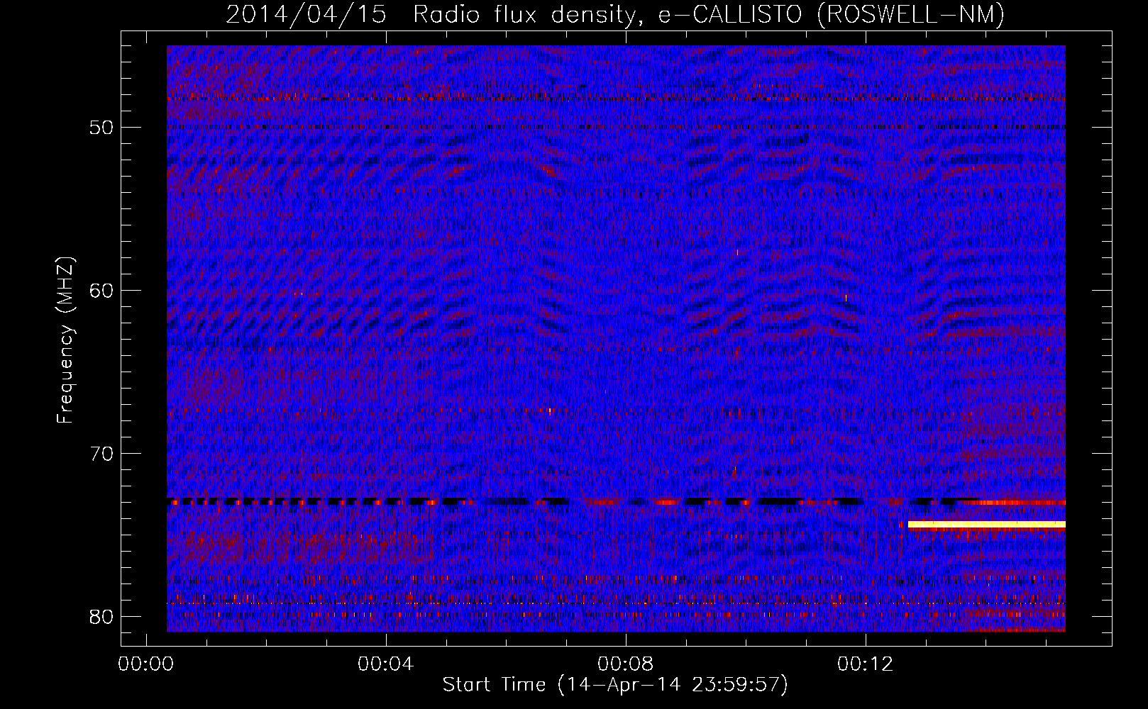The height and width of the screenshot is (709, 1148).
Task: Click the 'Start Time (14-Apr-14 23:59:57)' axis label
Action: tap(615, 685)
